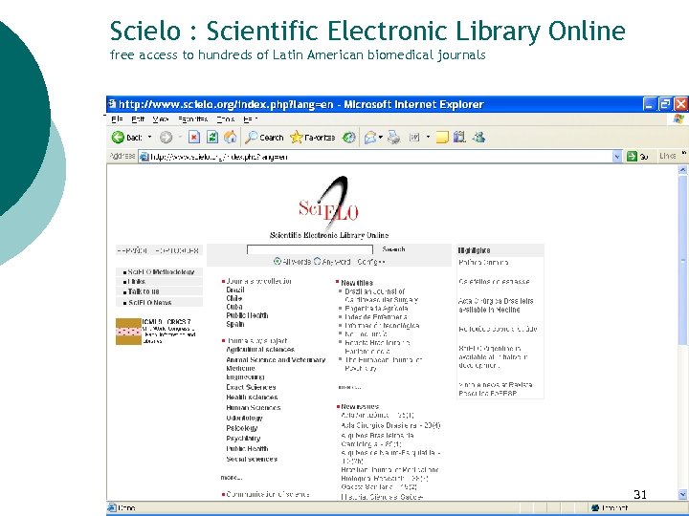
Task: Click Acta Cirurgica Brasileira new issue
Action: 390,425
